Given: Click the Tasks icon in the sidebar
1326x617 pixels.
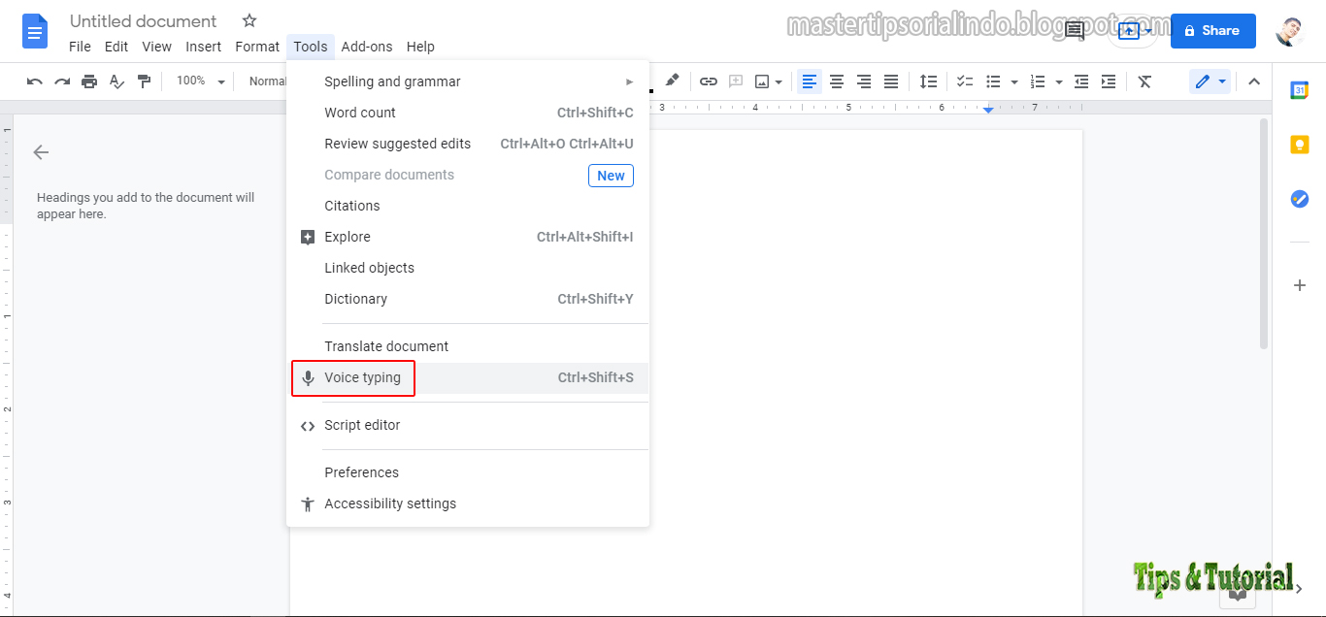Looking at the screenshot, I should pos(1301,199).
